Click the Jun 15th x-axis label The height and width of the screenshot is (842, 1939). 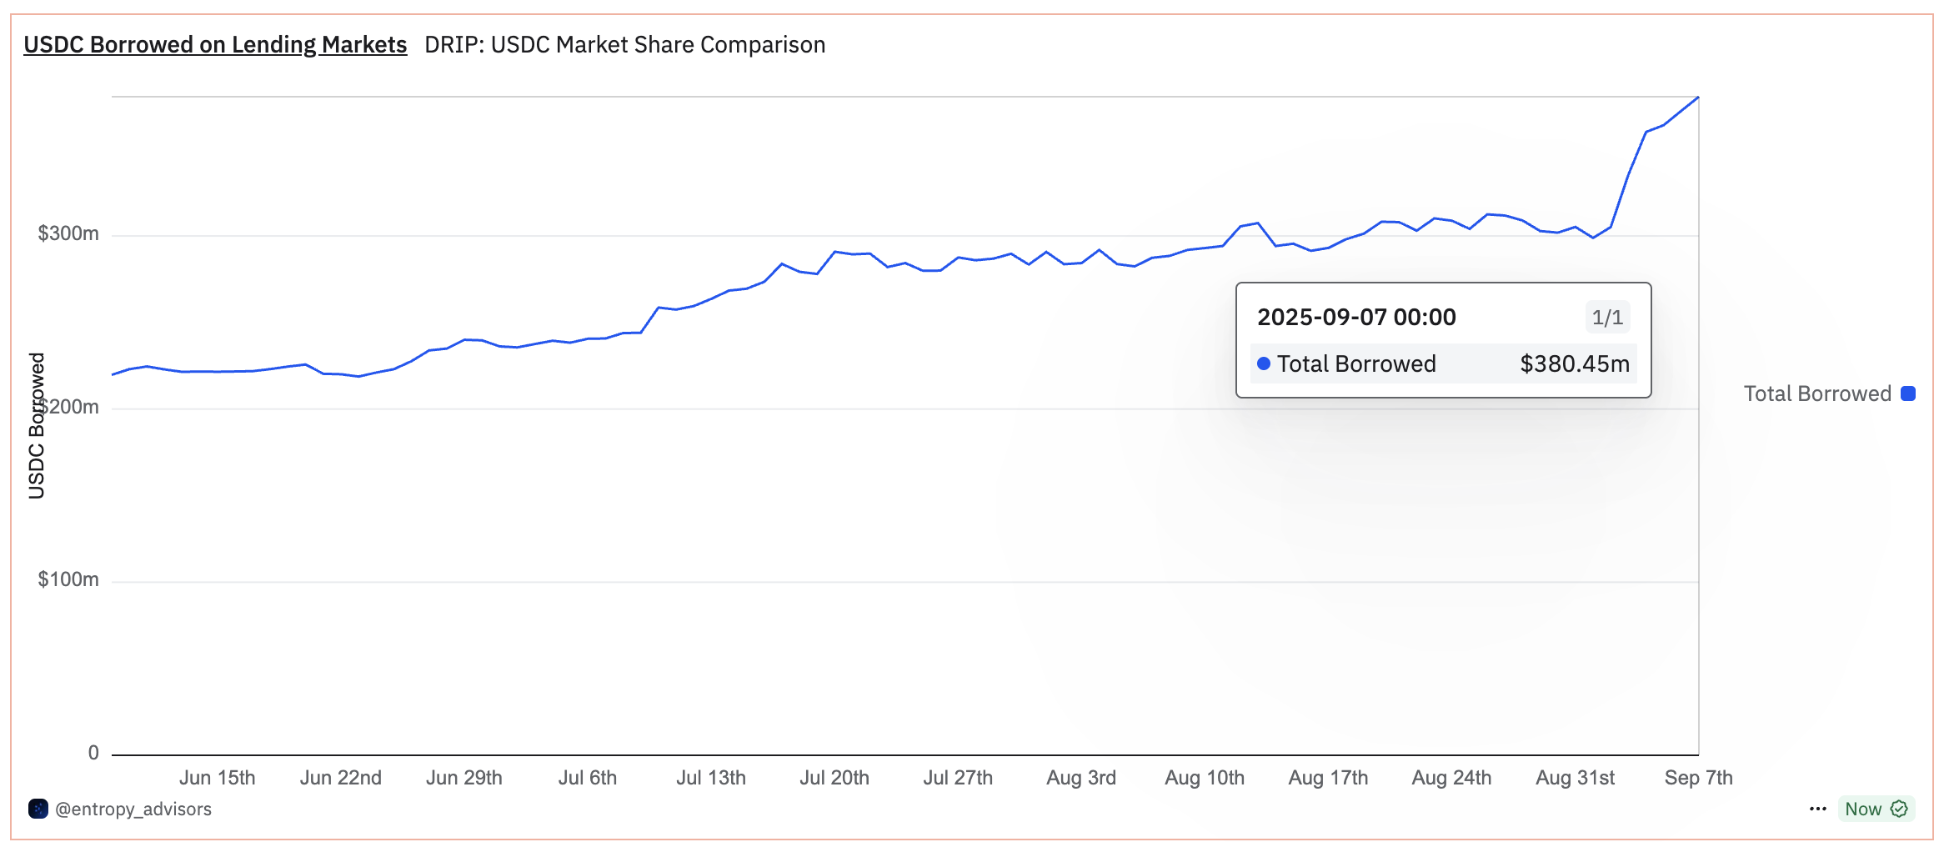218,778
